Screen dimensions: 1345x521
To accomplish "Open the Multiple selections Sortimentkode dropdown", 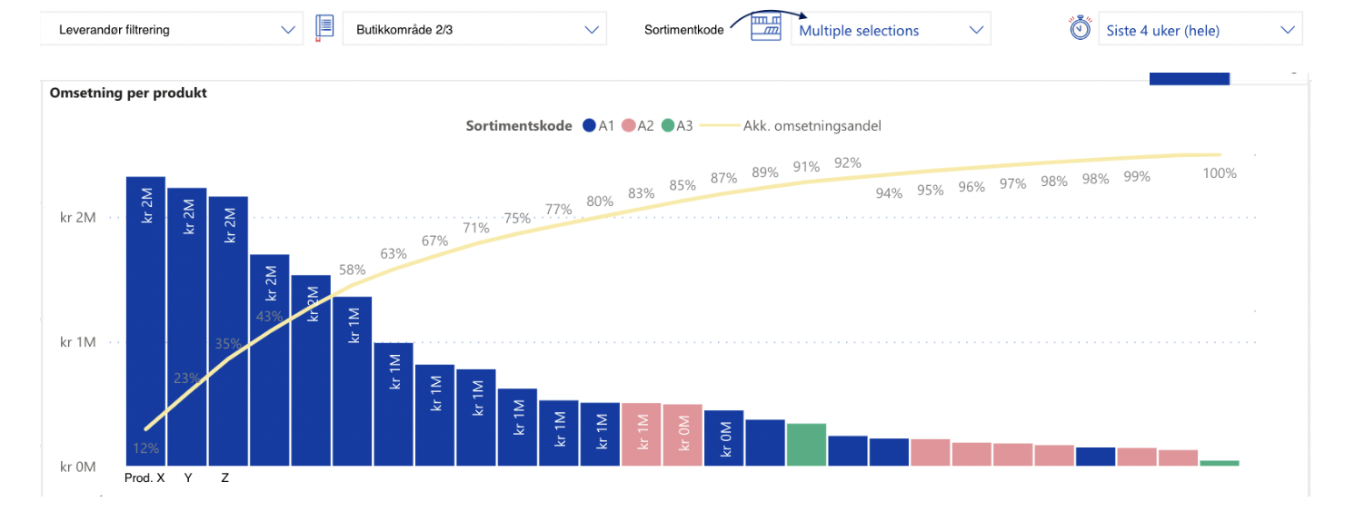I will 891,30.
